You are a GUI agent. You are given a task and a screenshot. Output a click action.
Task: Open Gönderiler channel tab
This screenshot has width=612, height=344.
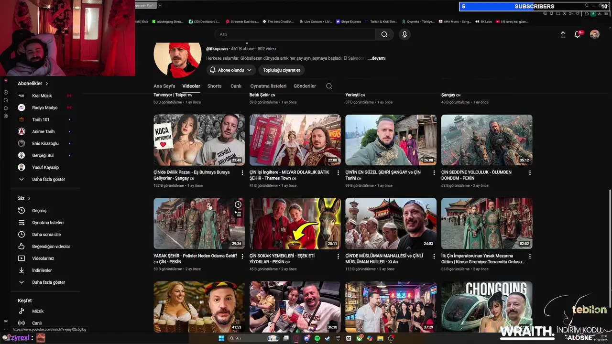click(305, 86)
